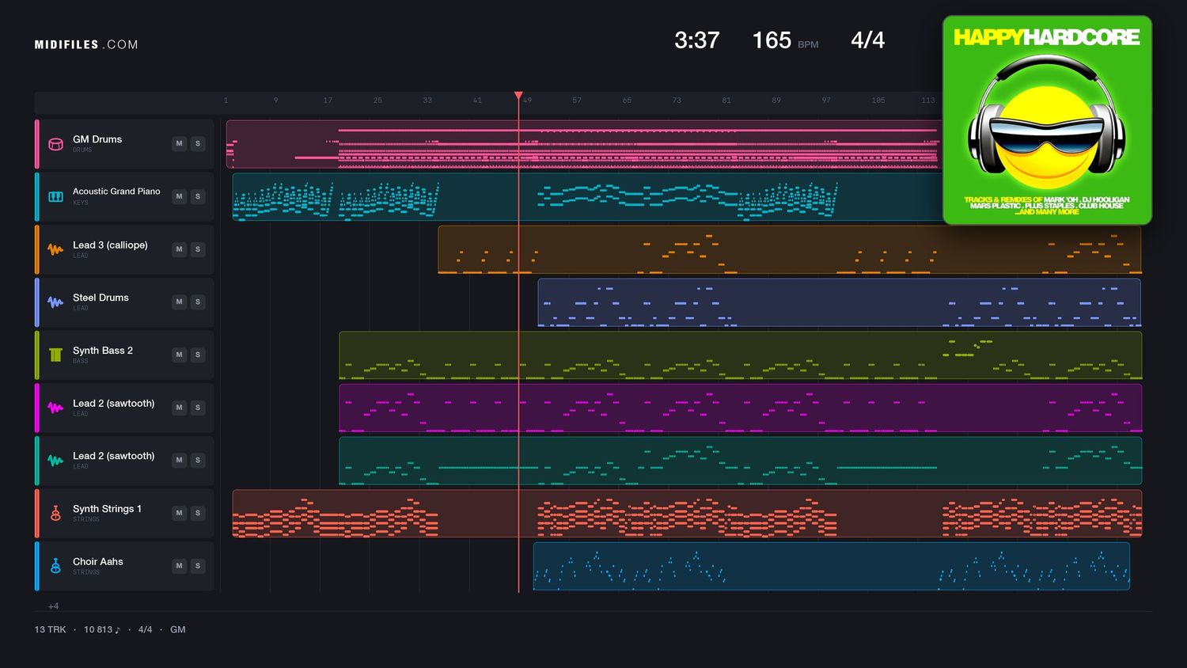Click the 4/4 time signature beside the tempo
This screenshot has height=668, width=1187.
(868, 40)
